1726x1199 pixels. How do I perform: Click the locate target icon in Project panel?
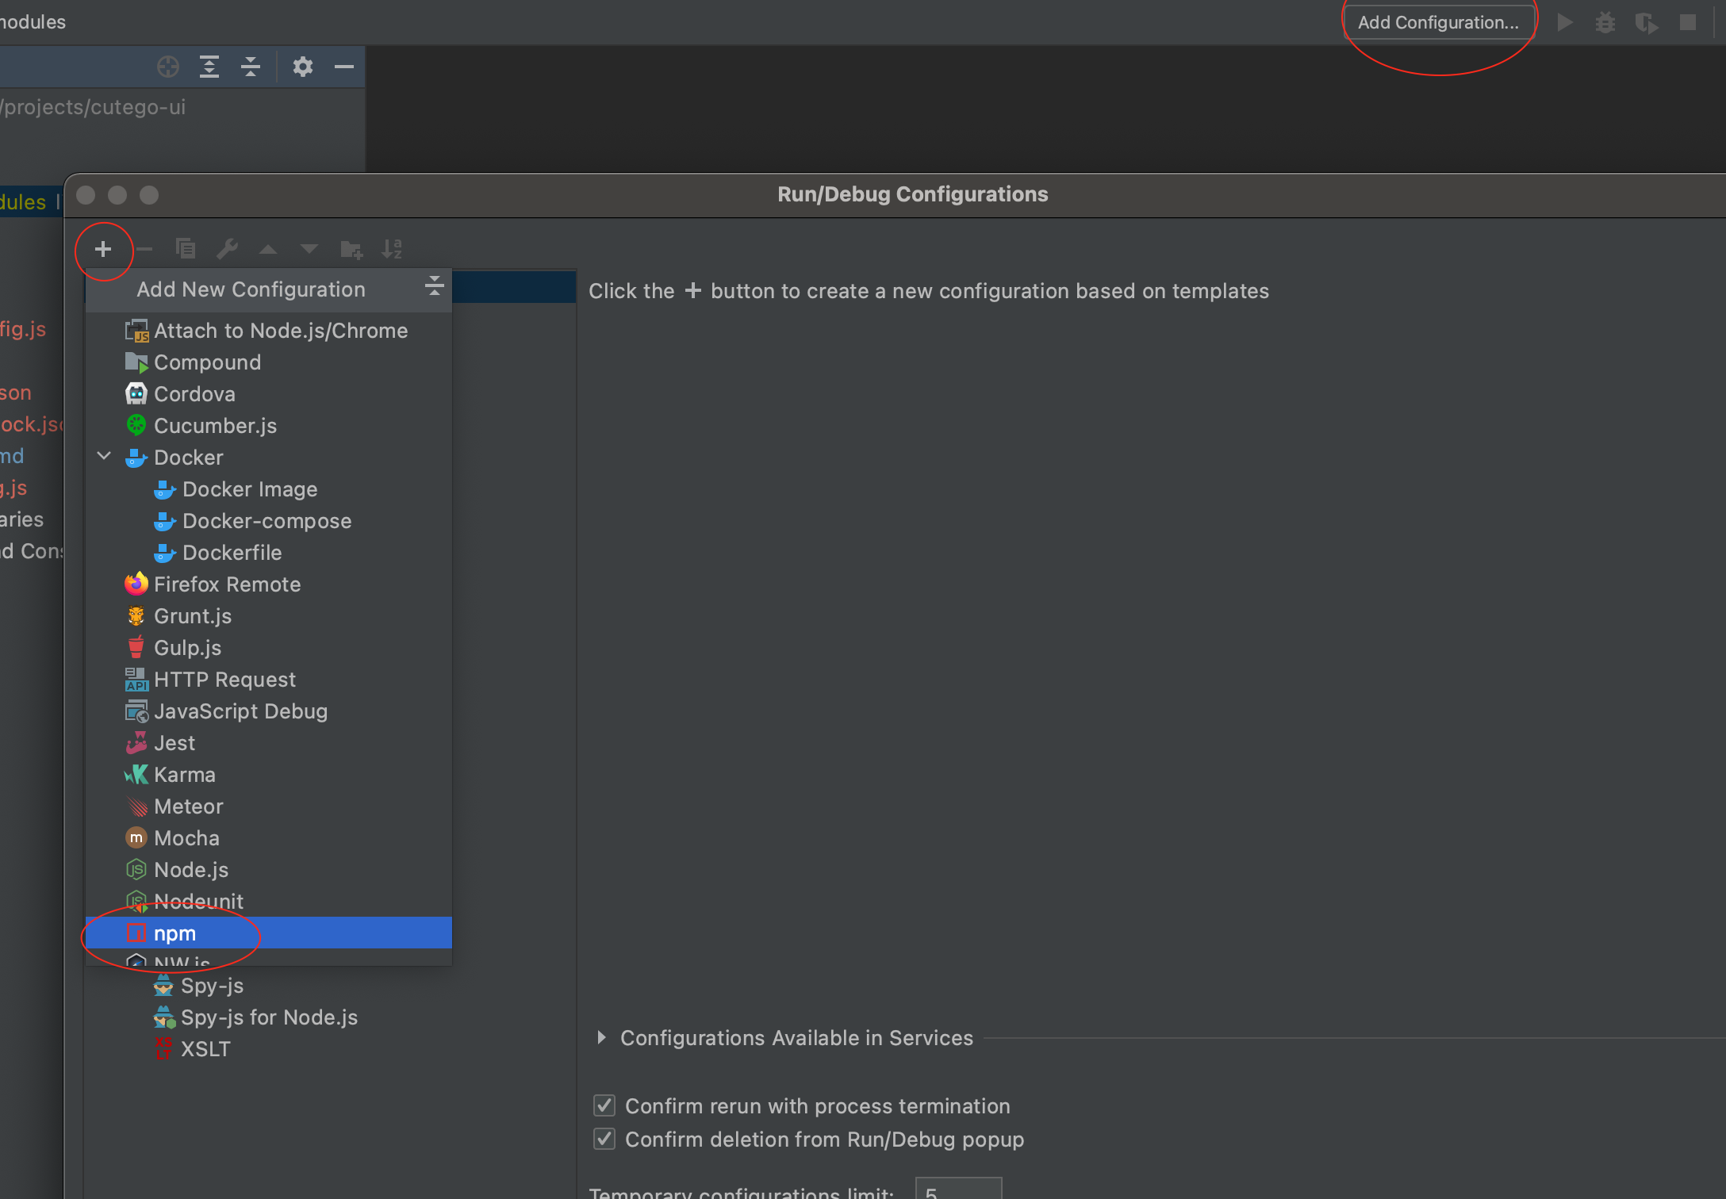coord(168,67)
